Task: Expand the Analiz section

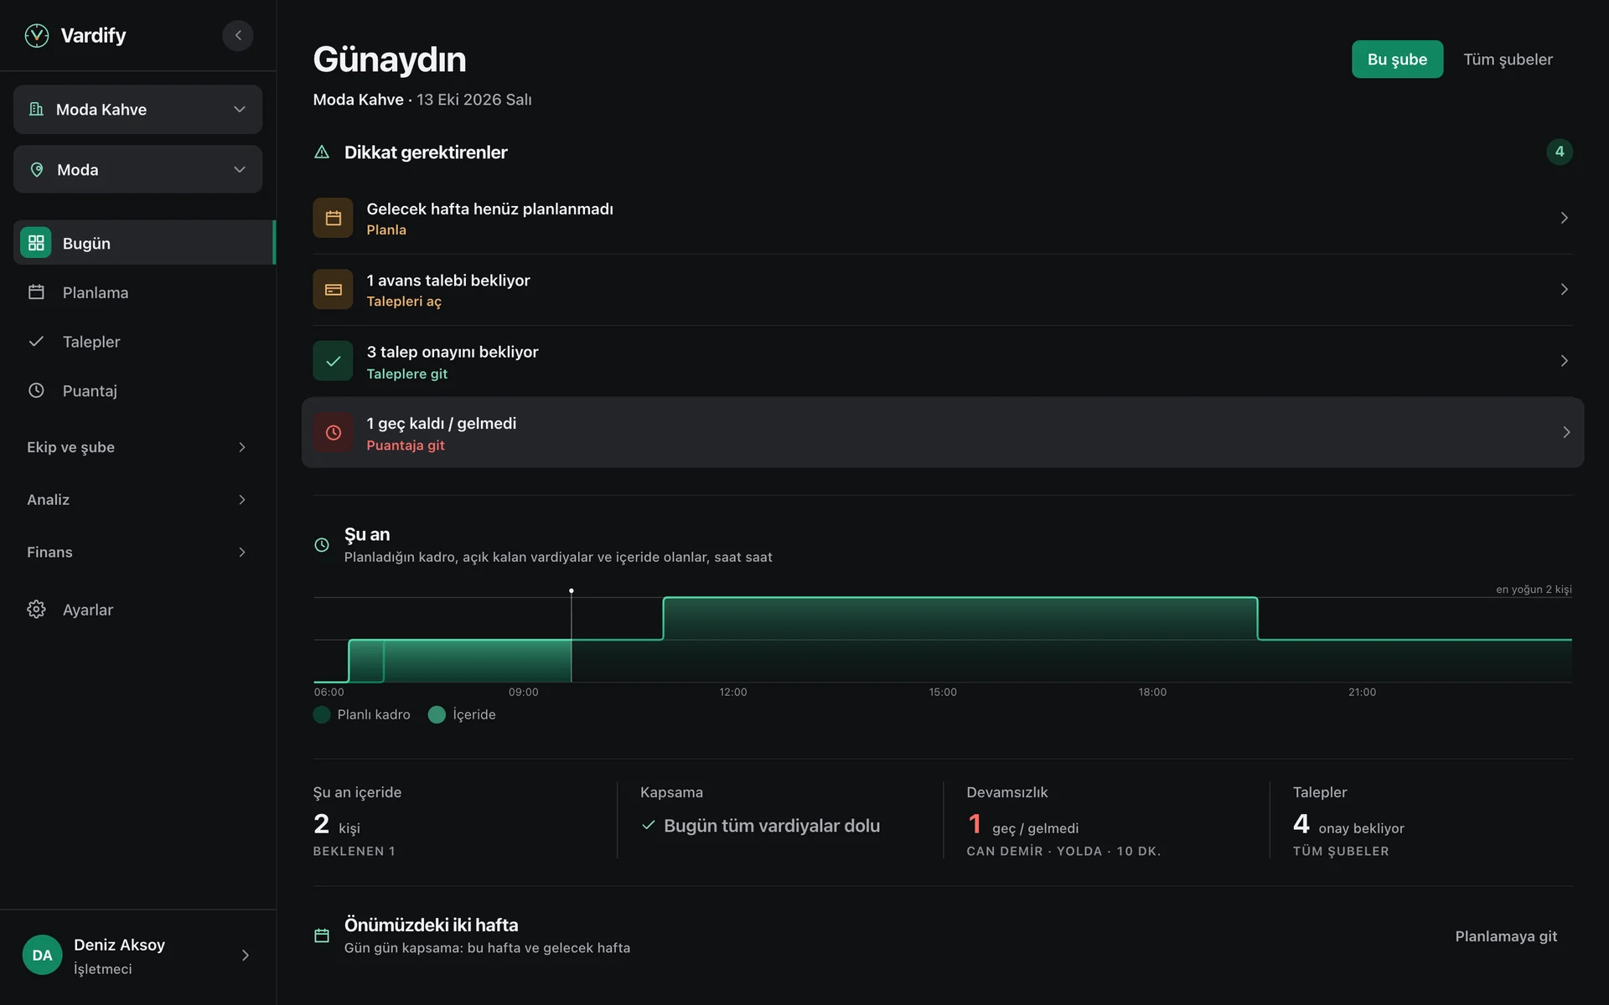Action: coord(137,500)
